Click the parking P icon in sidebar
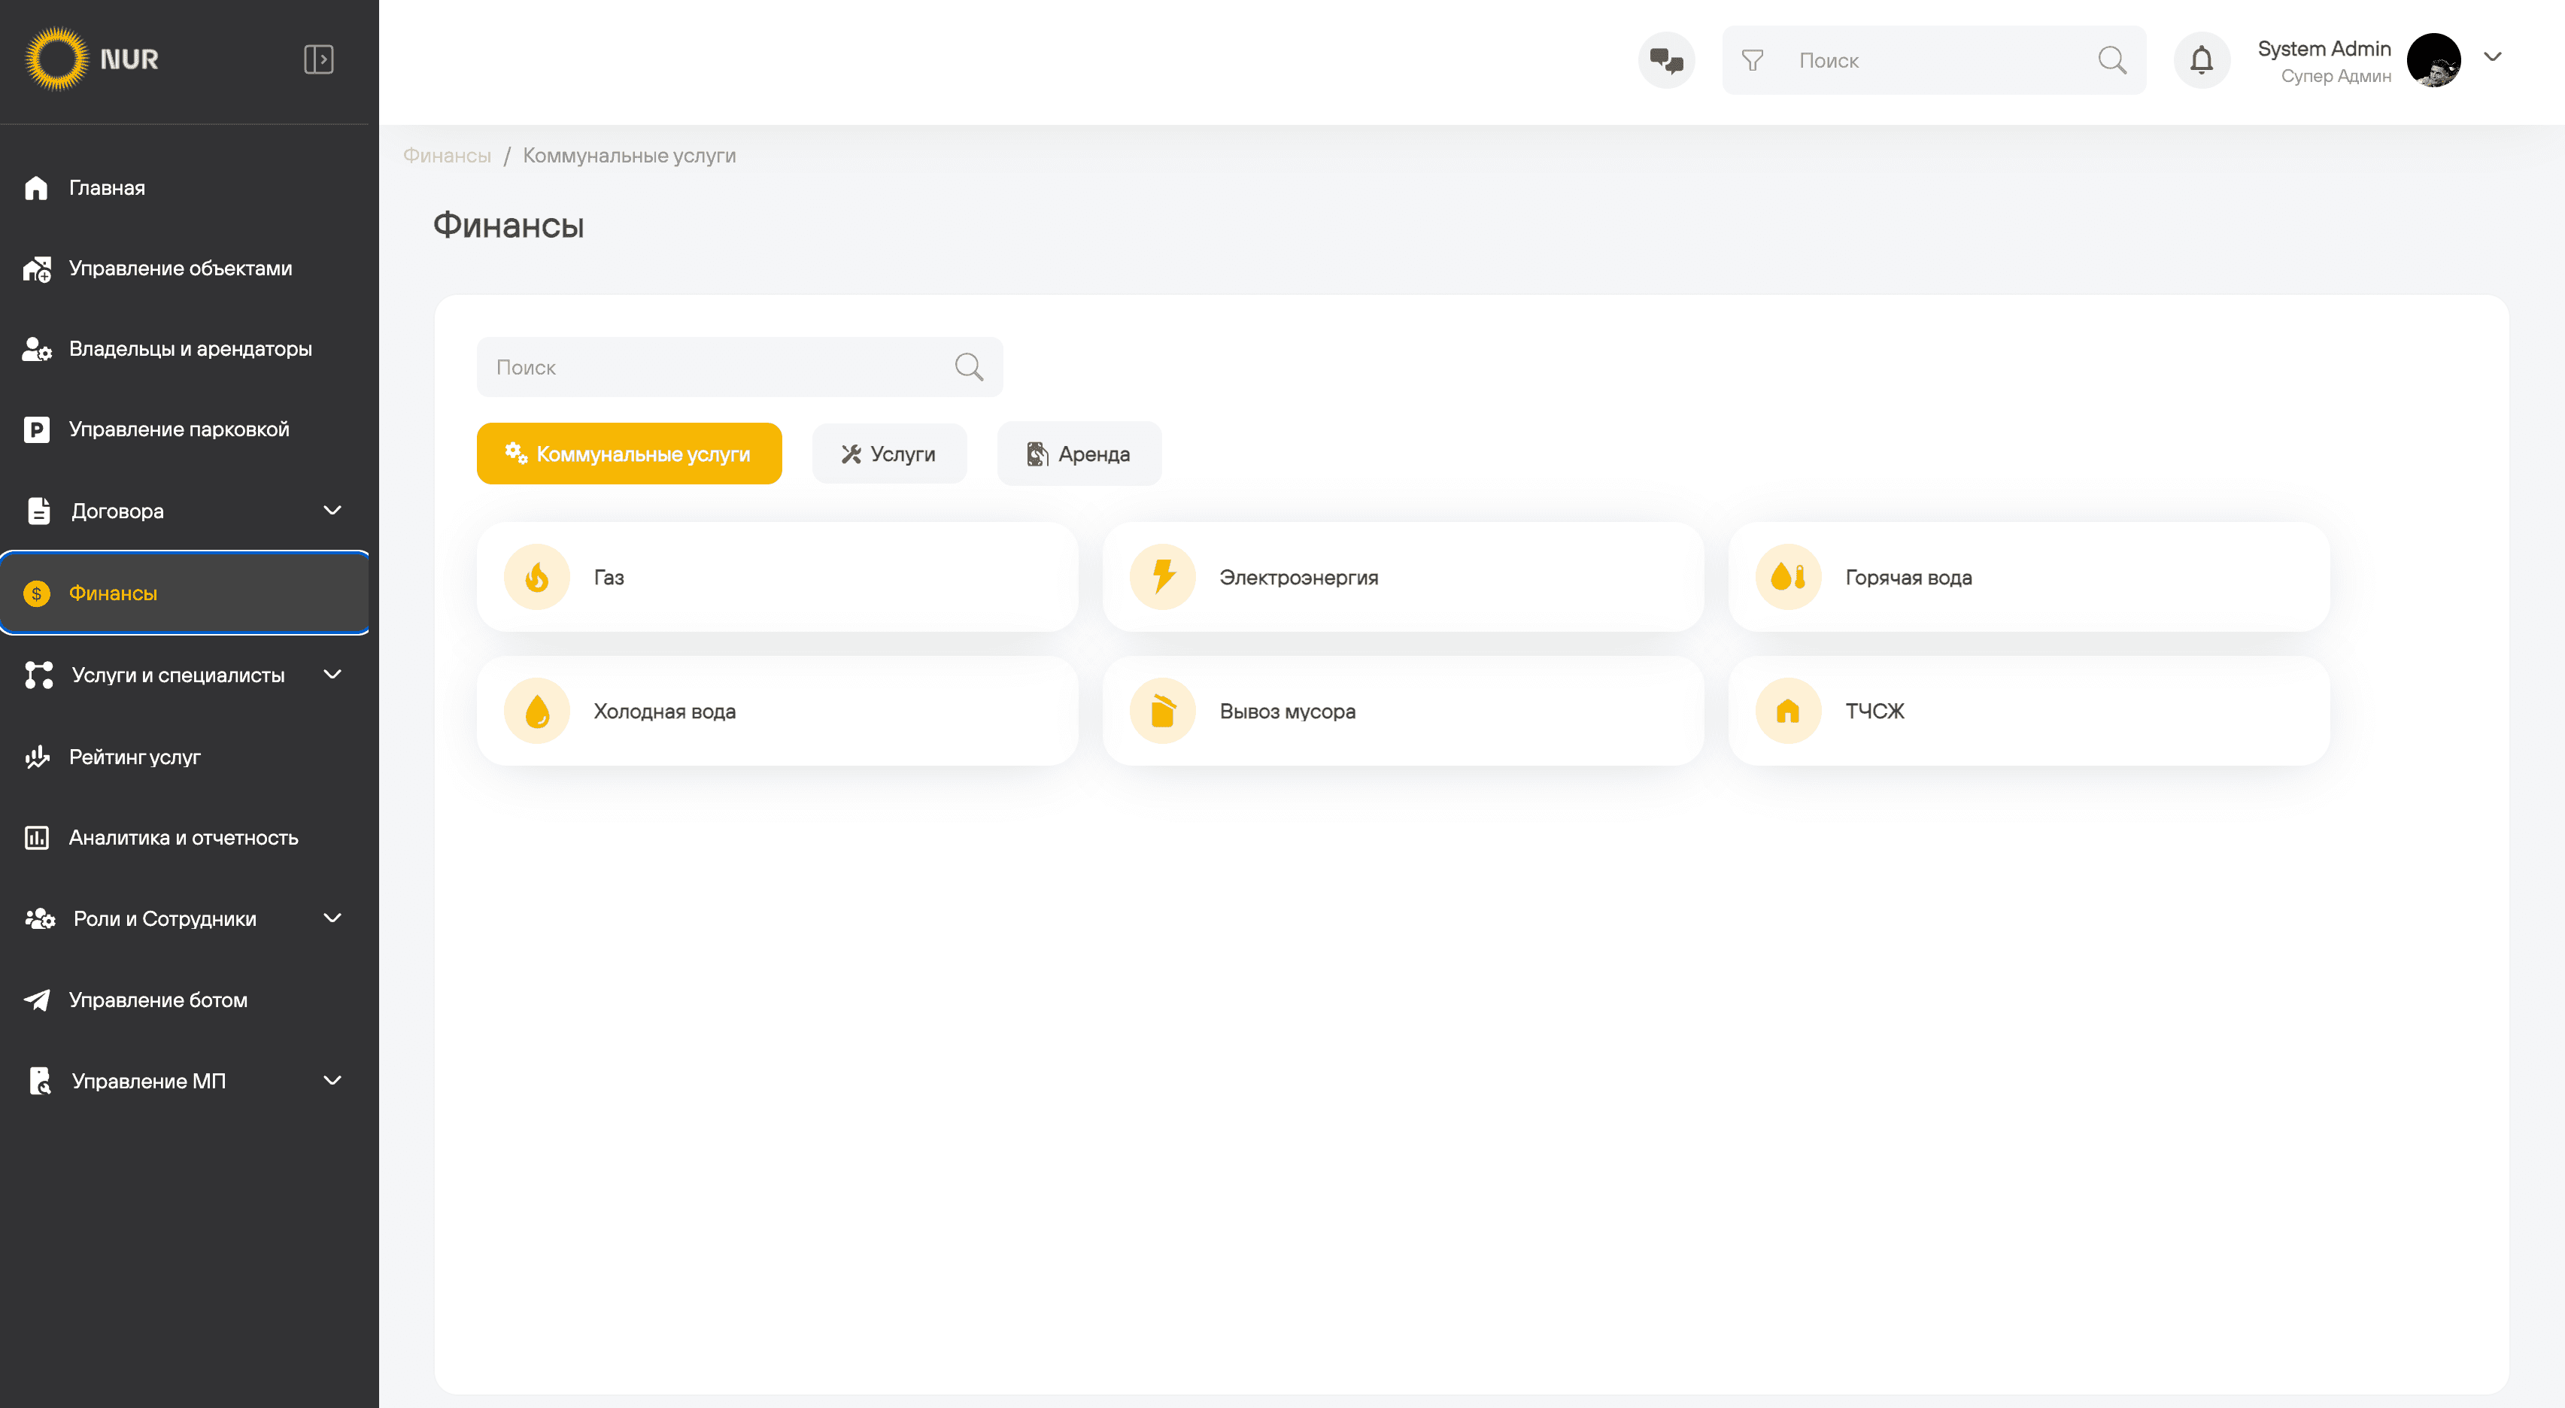 point(36,429)
